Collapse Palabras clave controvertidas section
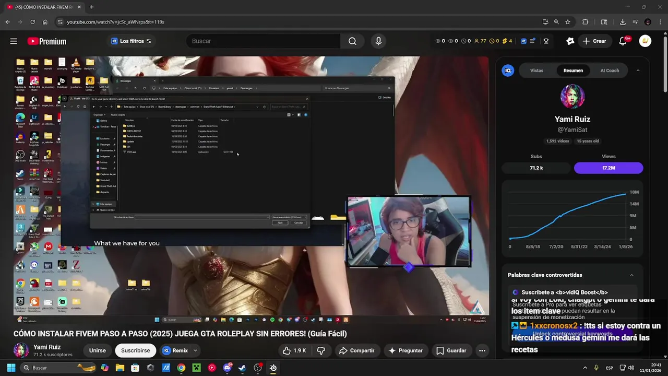This screenshot has width=668, height=376. pos(631,275)
